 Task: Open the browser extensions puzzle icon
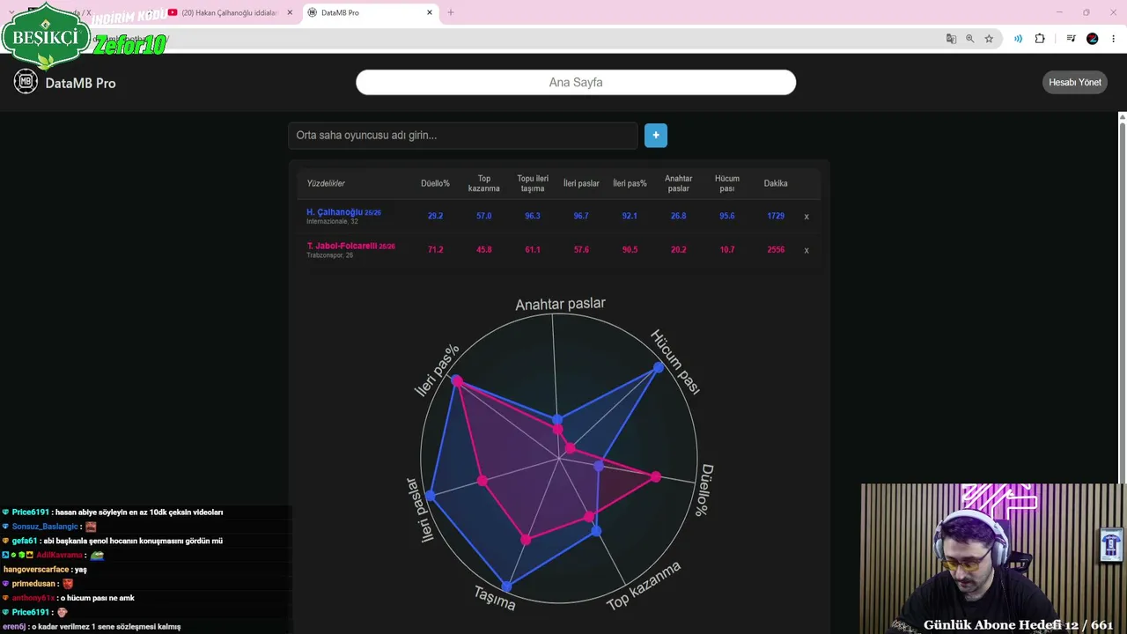click(1040, 39)
